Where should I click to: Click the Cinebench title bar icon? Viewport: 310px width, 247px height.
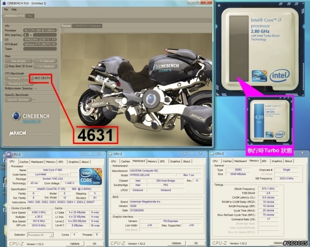[x=4, y=3]
